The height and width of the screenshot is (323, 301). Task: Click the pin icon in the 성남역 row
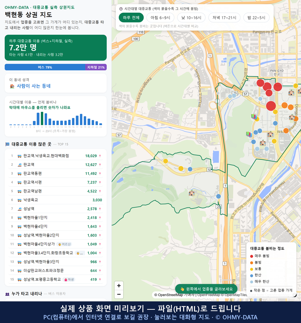click(x=100, y=209)
